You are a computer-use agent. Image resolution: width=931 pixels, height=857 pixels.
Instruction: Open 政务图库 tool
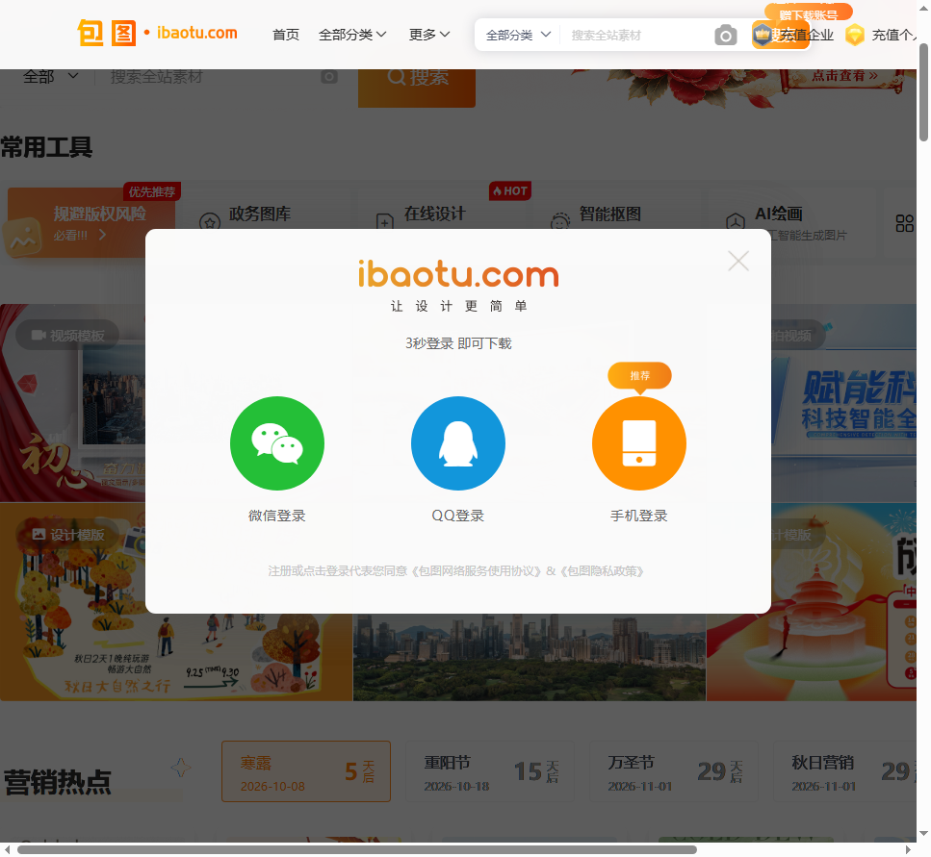tap(260, 214)
